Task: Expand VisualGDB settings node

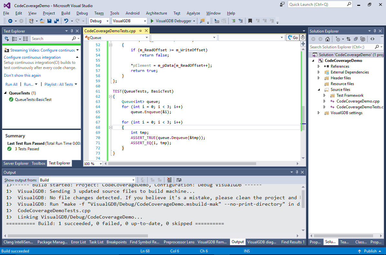Action: pyautogui.click(x=318, y=113)
